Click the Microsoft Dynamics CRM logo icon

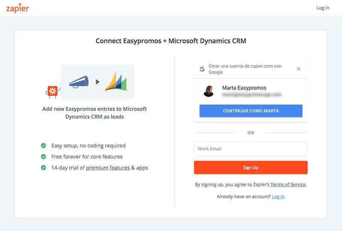click(x=116, y=81)
